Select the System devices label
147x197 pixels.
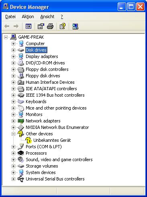41,172
